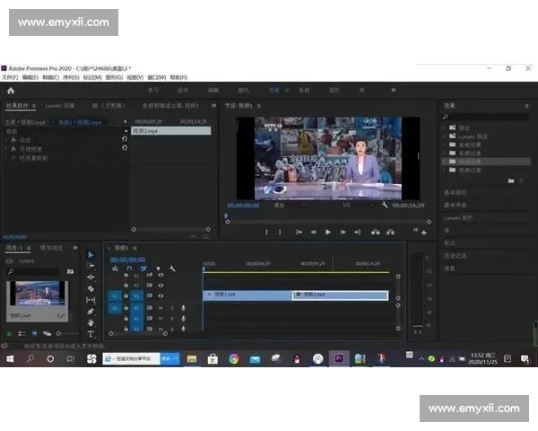
Task: Select the 视频2.mp4 clip on timeline
Action: 340,295
